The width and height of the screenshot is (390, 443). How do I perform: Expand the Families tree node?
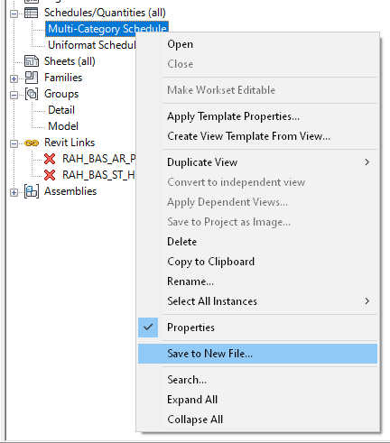[14, 78]
